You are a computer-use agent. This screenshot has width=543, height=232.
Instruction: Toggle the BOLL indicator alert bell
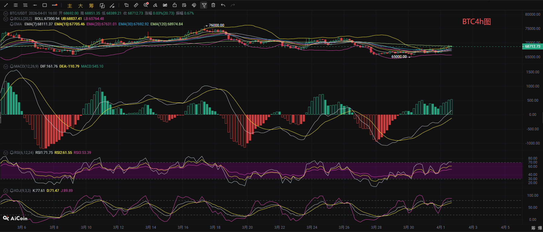click(12, 19)
